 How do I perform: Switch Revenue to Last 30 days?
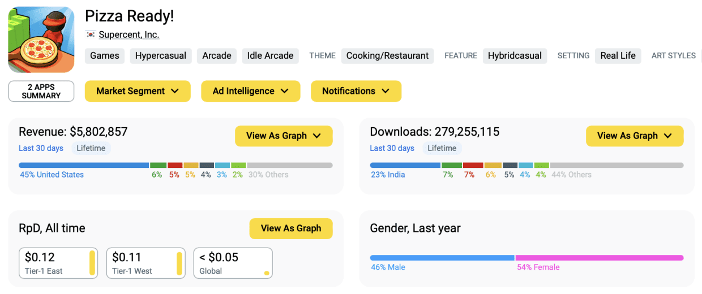click(41, 148)
